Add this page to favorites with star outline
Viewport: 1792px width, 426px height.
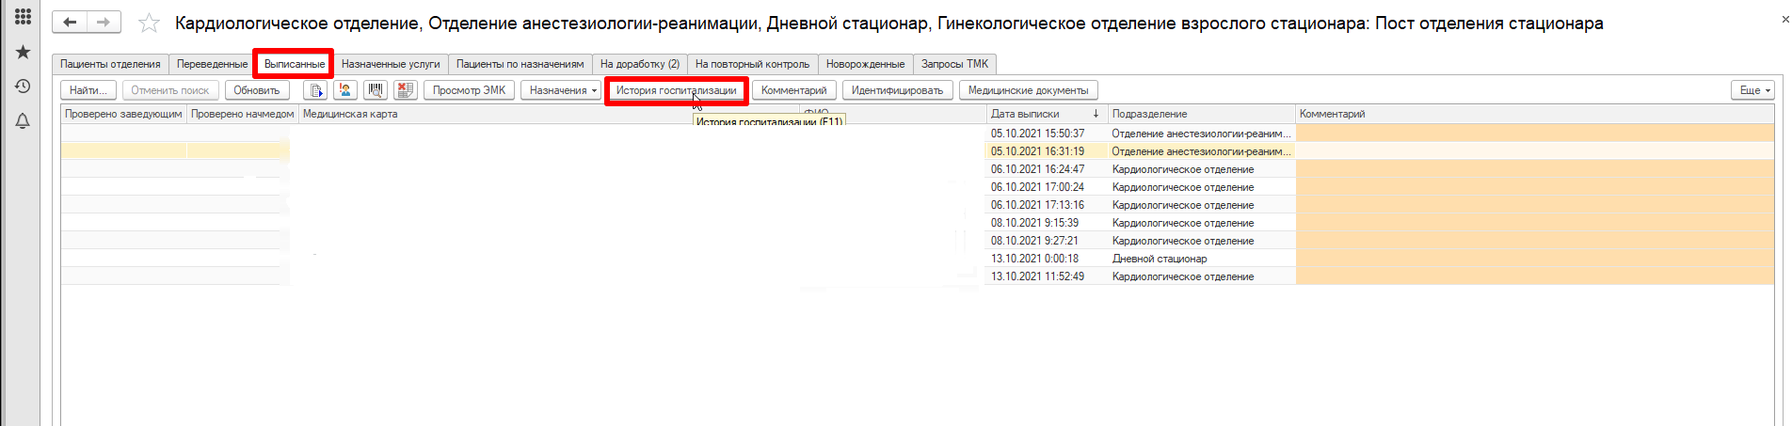(149, 24)
